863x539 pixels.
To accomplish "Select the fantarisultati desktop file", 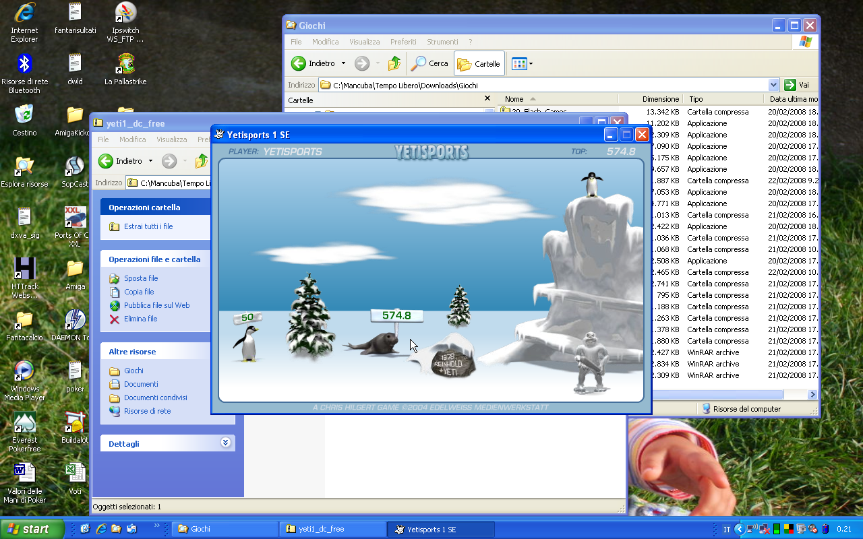I will pyautogui.click(x=75, y=18).
